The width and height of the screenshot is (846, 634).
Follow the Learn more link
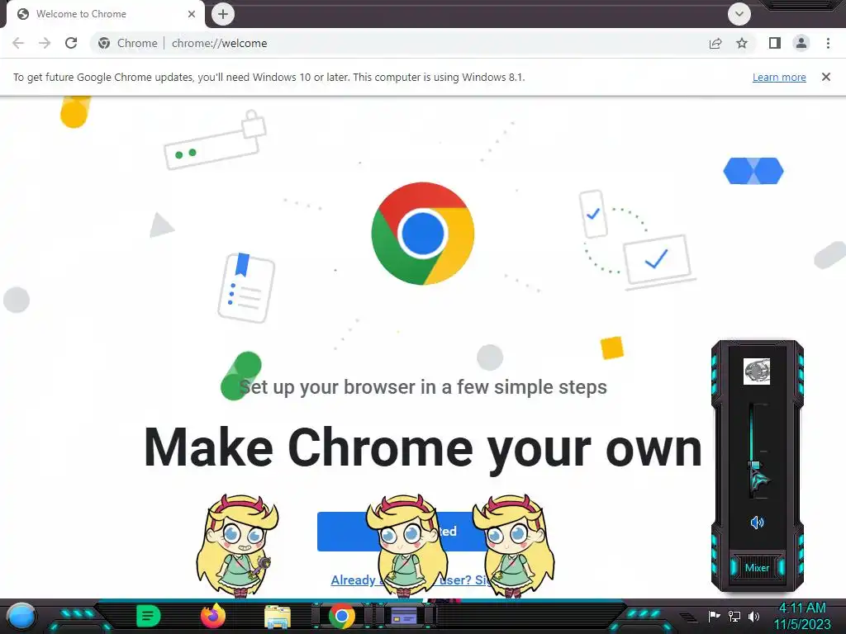pos(779,77)
